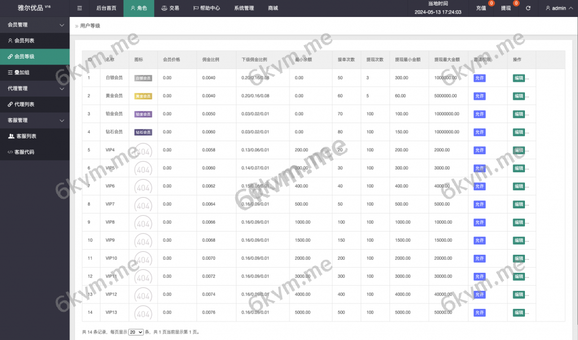Image resolution: width=578 pixels, height=340 pixels.
Task: Click the sidebar collapse hamburger icon
Action: click(80, 8)
